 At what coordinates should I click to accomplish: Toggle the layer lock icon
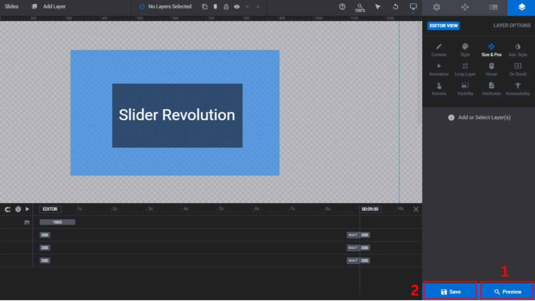tap(226, 6)
